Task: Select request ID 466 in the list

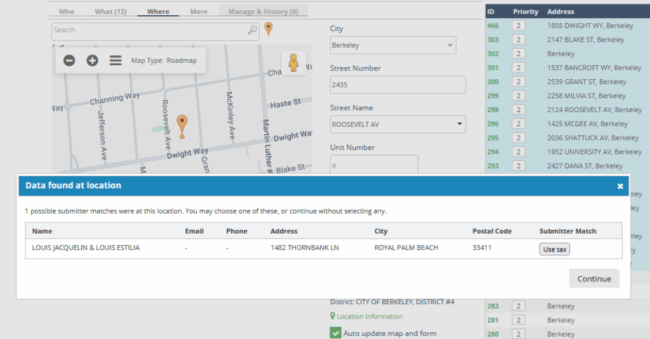Action: tap(493, 25)
